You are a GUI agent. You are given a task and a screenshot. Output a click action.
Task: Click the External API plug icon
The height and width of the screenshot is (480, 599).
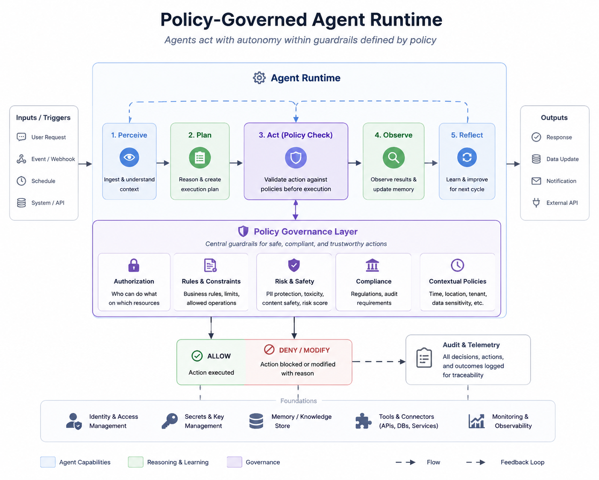536,202
